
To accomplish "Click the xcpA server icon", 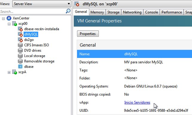I will [x=15, y=72].
